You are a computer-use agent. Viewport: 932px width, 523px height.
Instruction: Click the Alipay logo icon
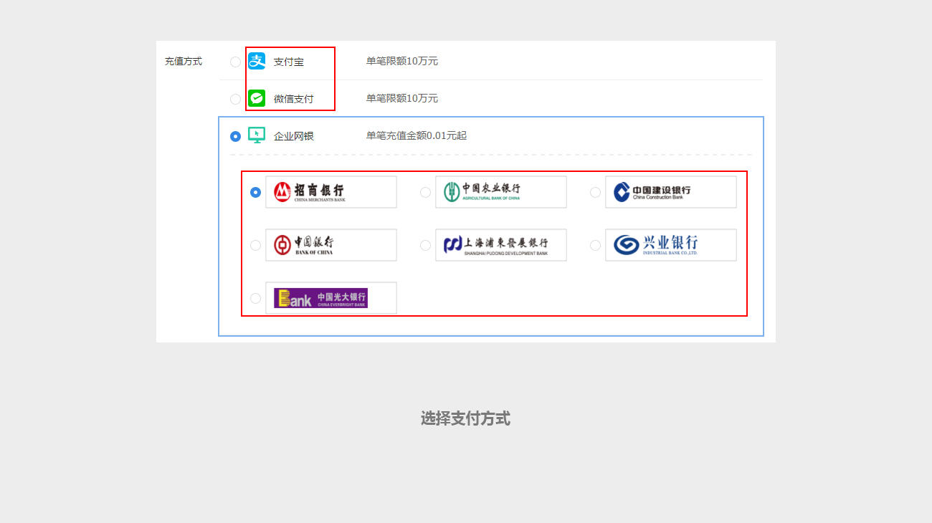pos(257,62)
